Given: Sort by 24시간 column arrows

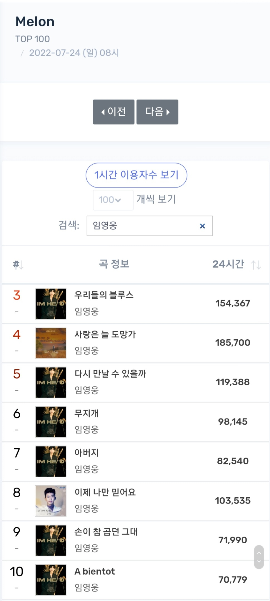Looking at the screenshot, I should [x=256, y=265].
